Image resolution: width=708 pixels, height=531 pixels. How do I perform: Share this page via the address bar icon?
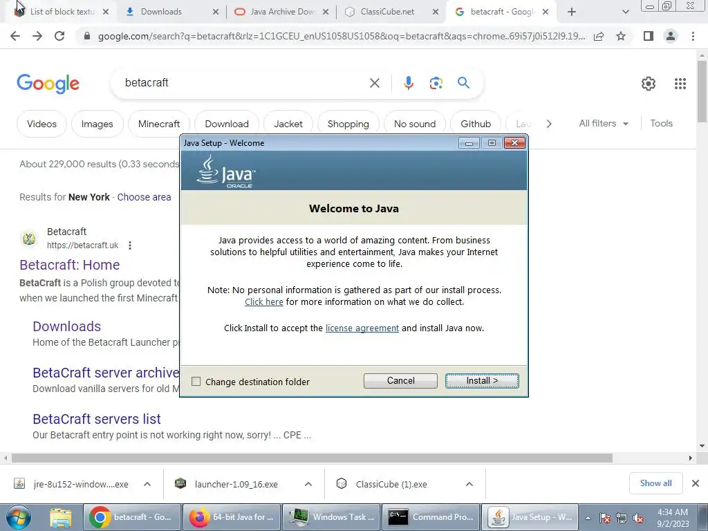pyautogui.click(x=599, y=36)
